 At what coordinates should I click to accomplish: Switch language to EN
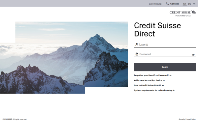click(184, 4)
